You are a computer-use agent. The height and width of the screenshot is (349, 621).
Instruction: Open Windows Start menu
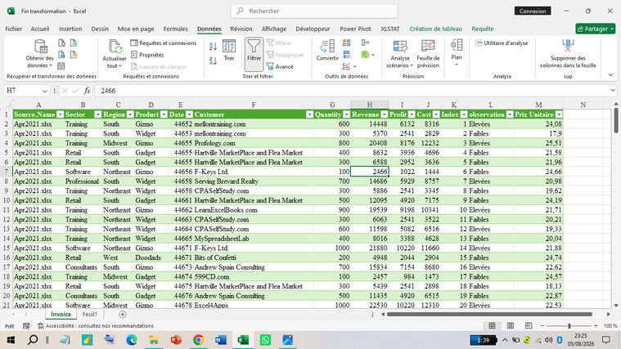[x=11, y=339]
